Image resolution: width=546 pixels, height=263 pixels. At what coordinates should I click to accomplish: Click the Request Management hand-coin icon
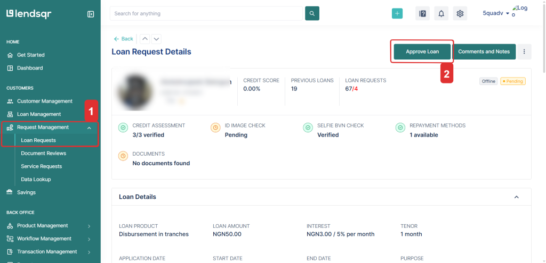click(x=10, y=128)
